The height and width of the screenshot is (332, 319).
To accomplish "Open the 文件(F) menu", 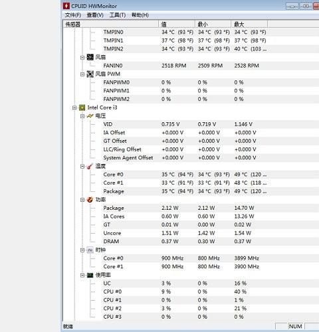I will (73, 15).
